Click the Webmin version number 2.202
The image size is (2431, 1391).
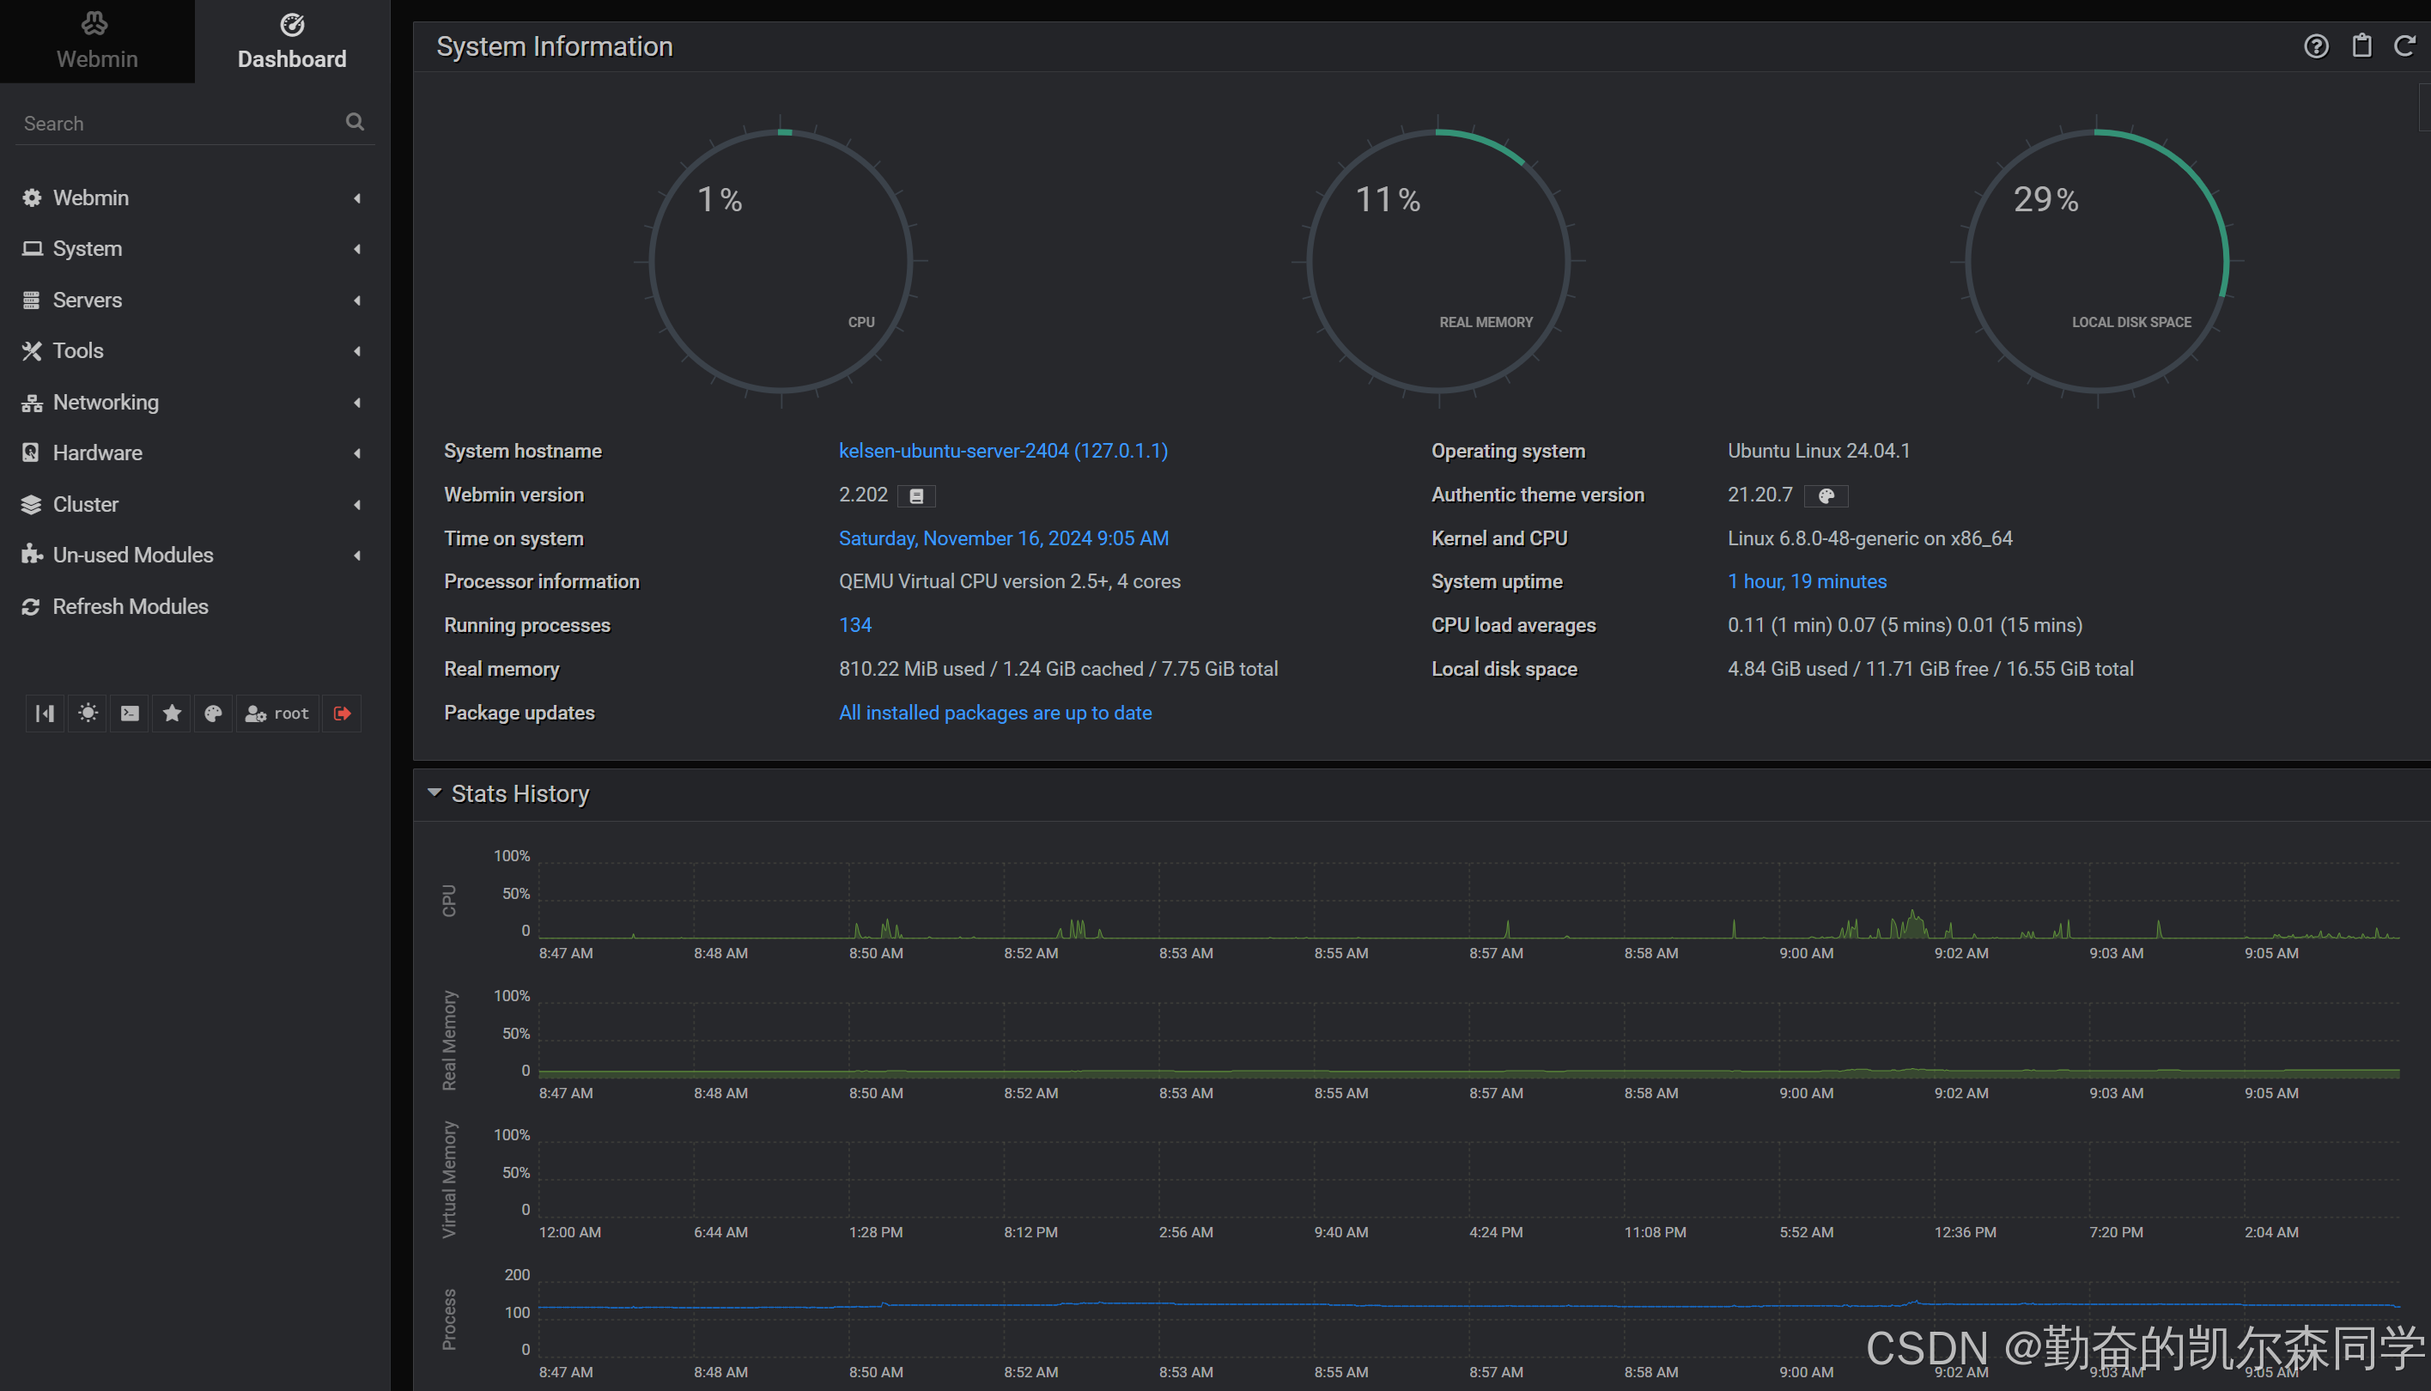[864, 495]
